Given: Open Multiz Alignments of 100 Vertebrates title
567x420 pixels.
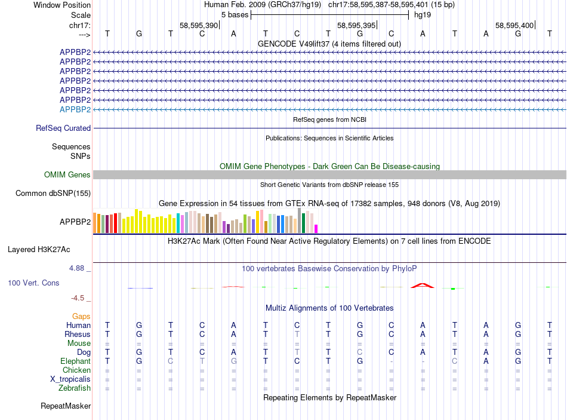Looking at the screenshot, I should click(x=329, y=308).
